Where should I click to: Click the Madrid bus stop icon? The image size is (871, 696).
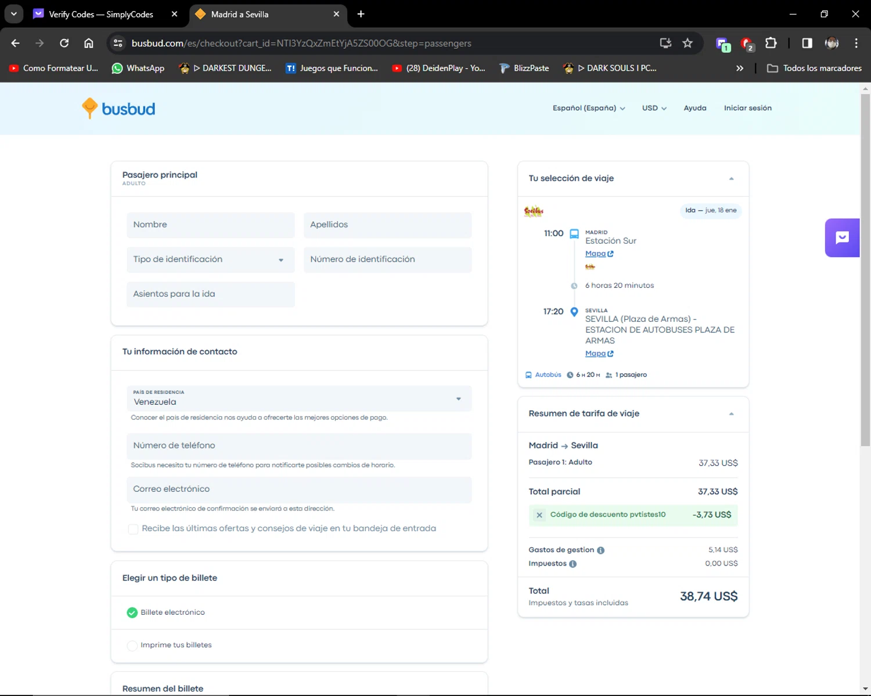point(574,234)
